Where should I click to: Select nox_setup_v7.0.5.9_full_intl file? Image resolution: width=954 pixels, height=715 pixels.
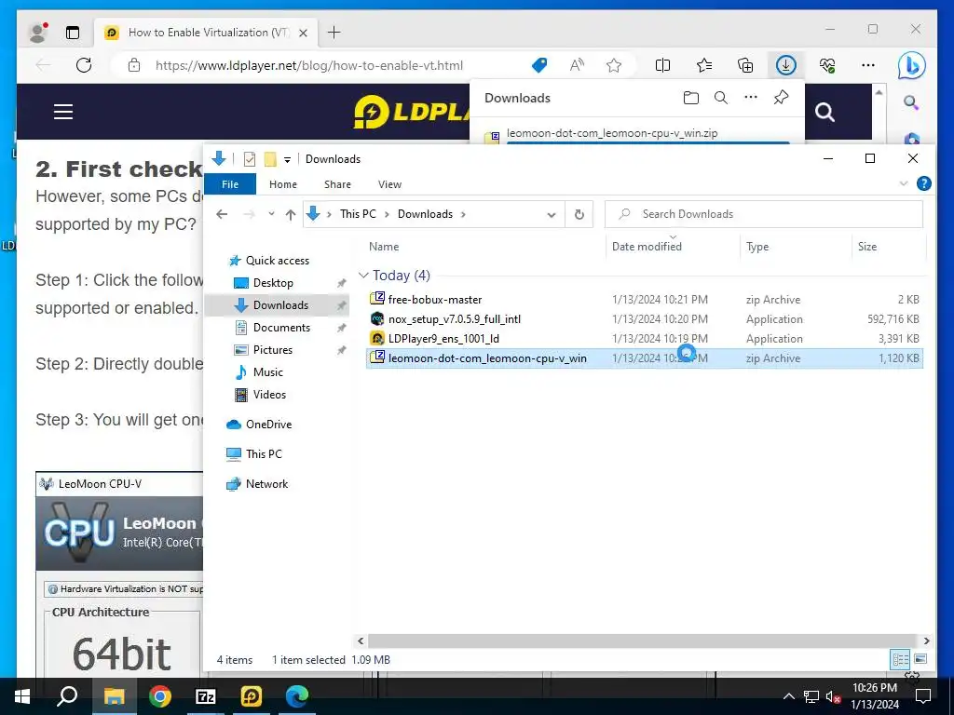[x=645, y=318]
